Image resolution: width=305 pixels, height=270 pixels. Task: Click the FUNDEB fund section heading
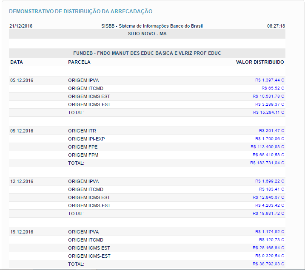[x=147, y=53]
